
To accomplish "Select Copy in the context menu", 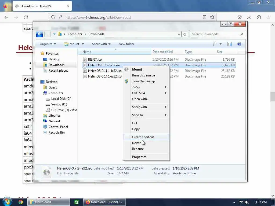I will click(146, 129).
